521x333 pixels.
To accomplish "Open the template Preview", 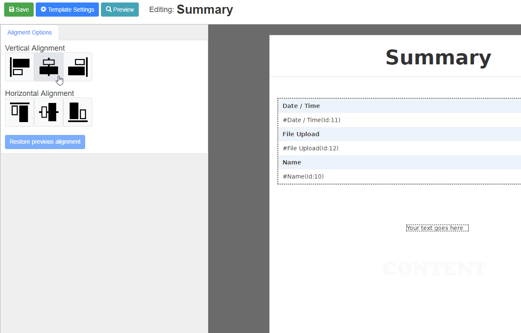I will coord(120,10).
